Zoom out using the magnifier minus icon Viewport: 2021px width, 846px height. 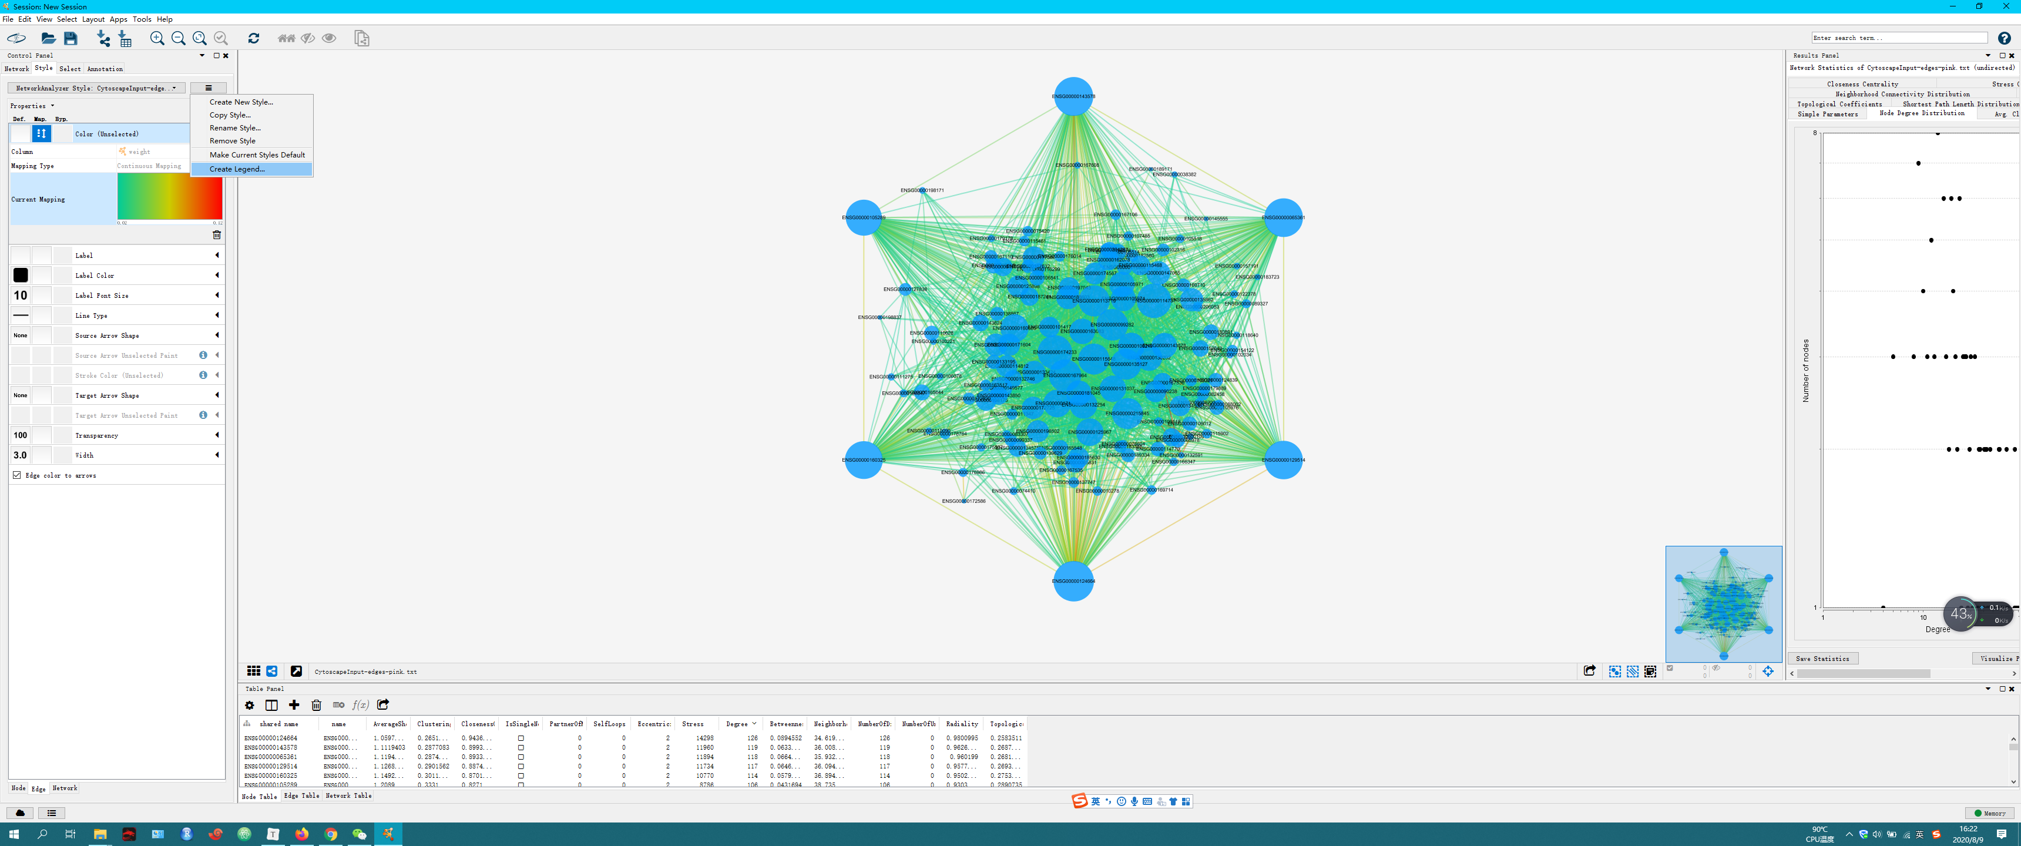pos(178,38)
